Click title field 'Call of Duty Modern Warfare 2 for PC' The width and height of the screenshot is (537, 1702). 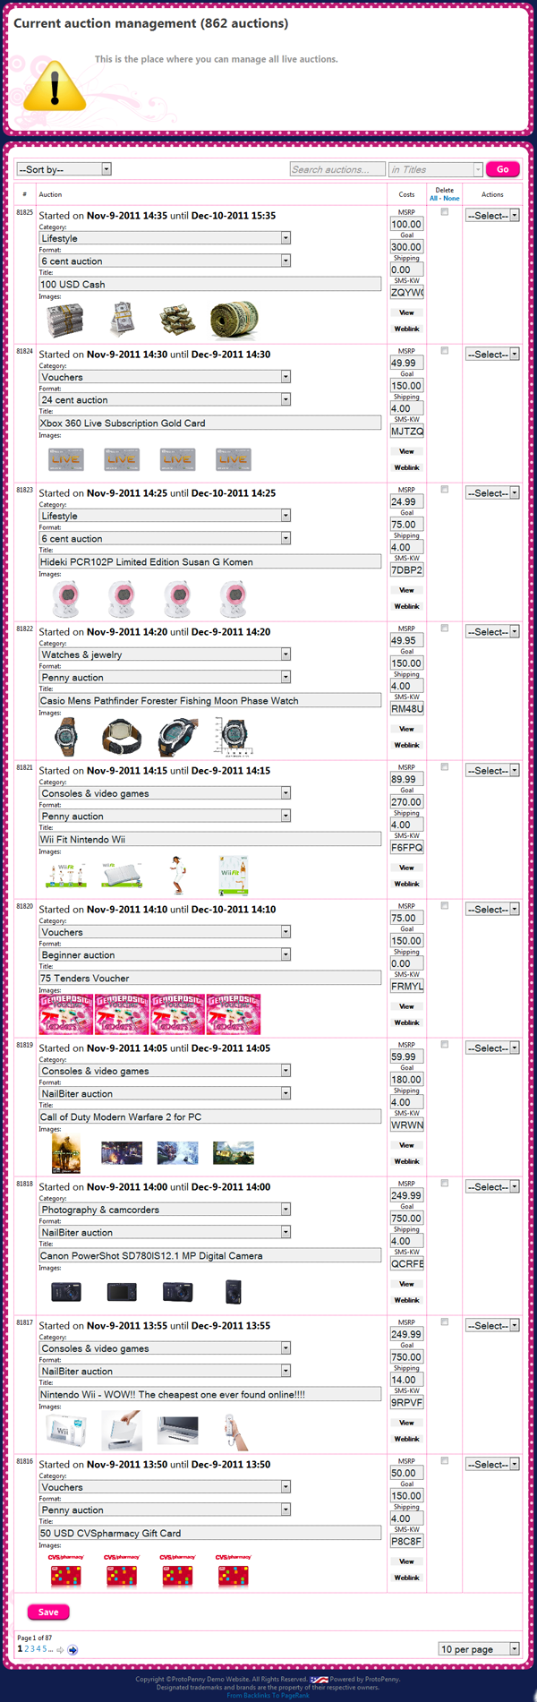[210, 1116]
